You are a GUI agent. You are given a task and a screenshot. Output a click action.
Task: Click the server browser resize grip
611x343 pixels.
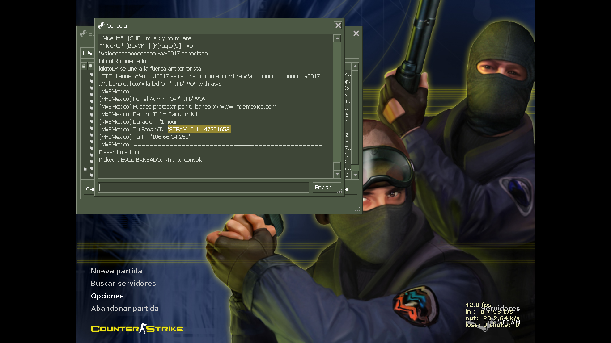357,209
